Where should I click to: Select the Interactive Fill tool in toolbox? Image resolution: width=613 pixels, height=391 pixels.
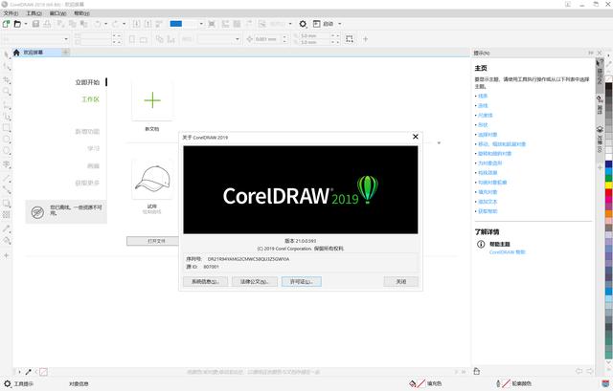point(7,241)
